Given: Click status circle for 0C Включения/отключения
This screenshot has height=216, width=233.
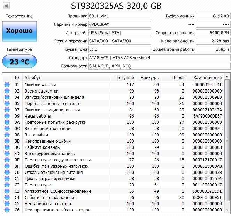Looking at the screenshot, I should click(7, 128).
